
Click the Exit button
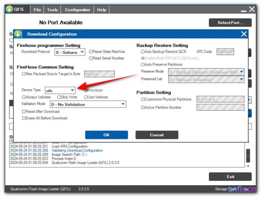(x=230, y=177)
